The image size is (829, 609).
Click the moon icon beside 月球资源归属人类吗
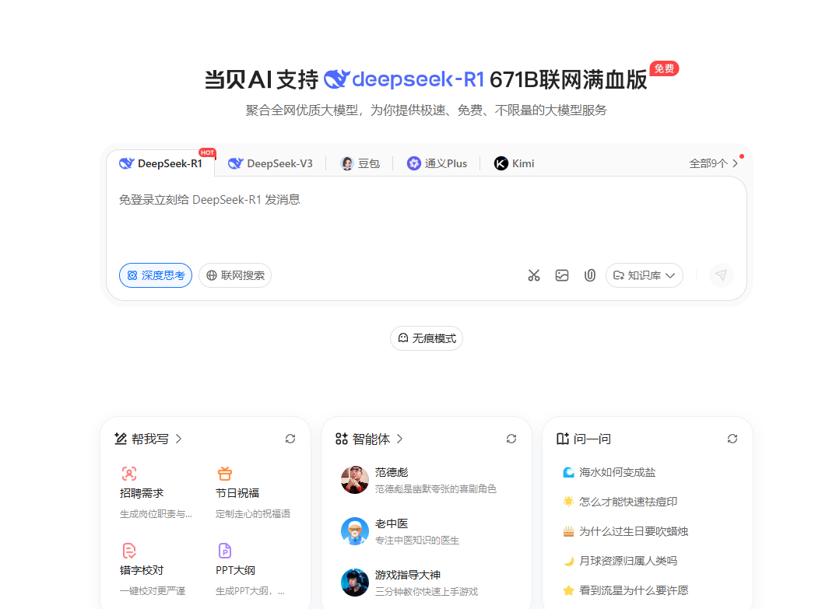(x=568, y=561)
